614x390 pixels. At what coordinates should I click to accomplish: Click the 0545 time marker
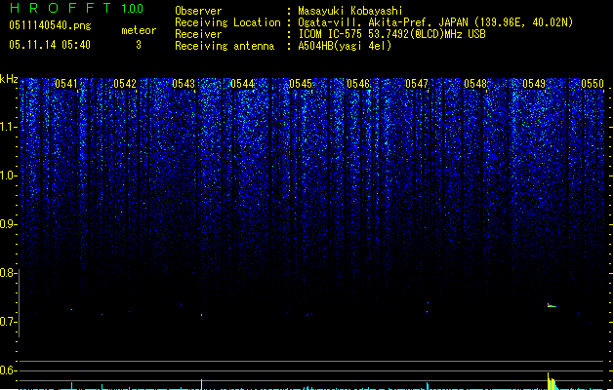coord(301,84)
